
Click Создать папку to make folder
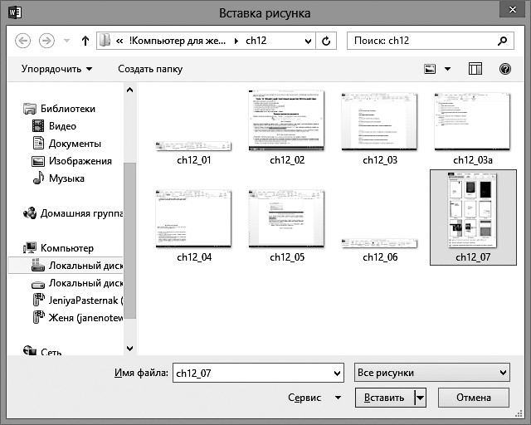149,69
